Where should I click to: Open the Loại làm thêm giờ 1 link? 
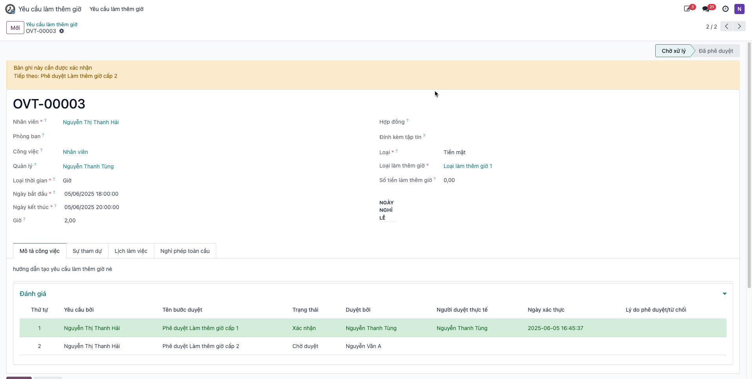(x=468, y=166)
